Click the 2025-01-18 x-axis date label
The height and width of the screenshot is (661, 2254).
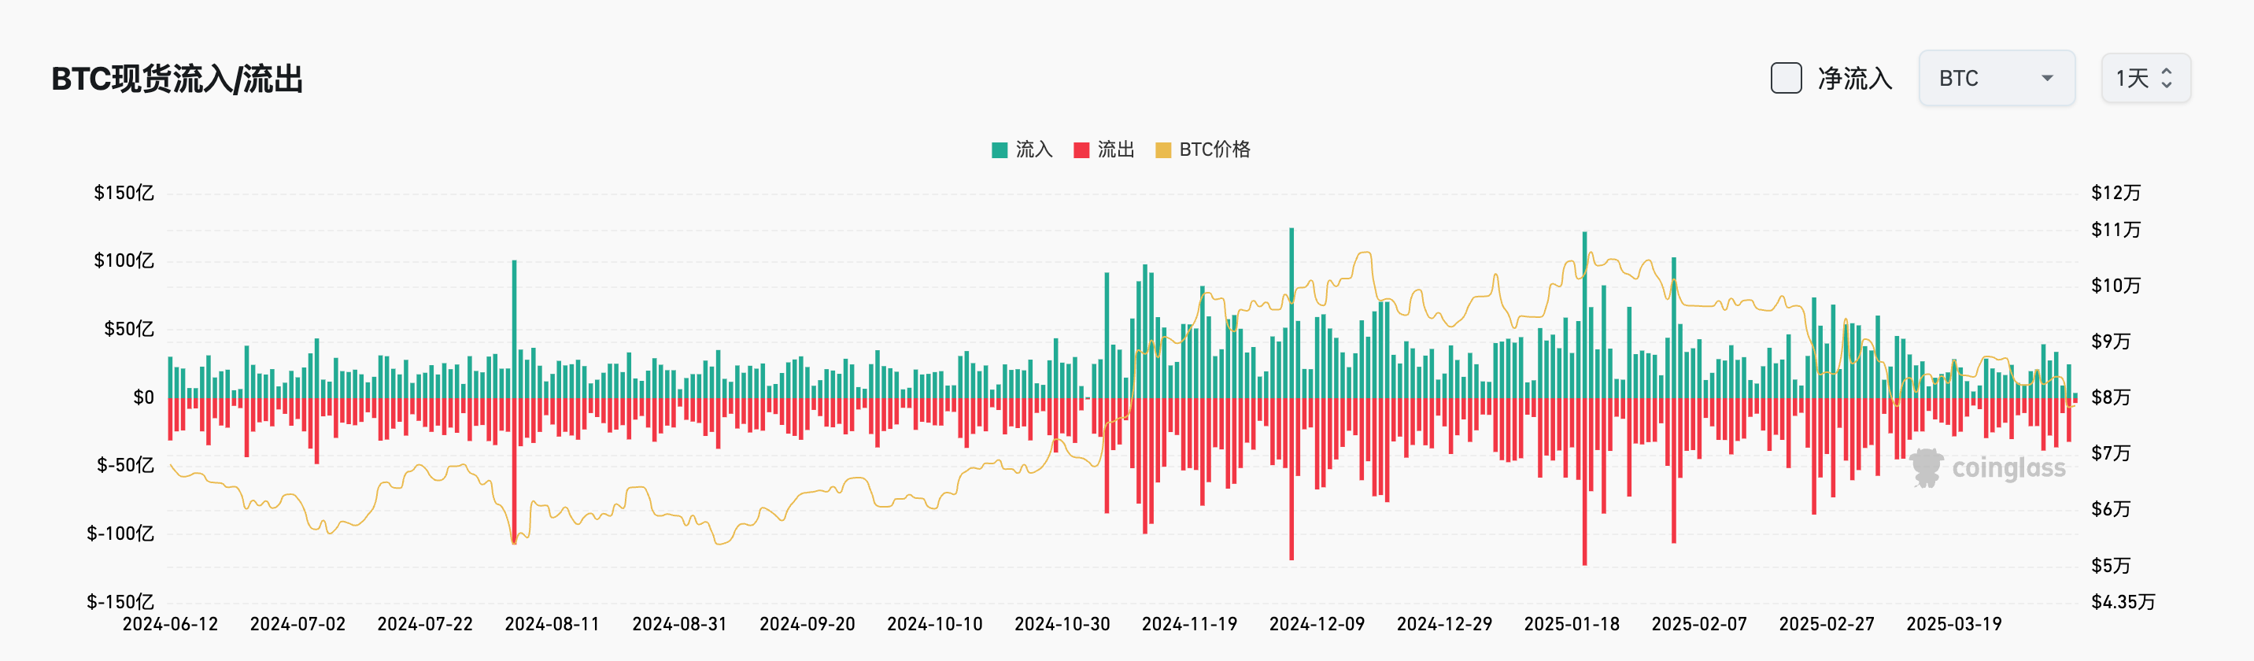(1572, 624)
